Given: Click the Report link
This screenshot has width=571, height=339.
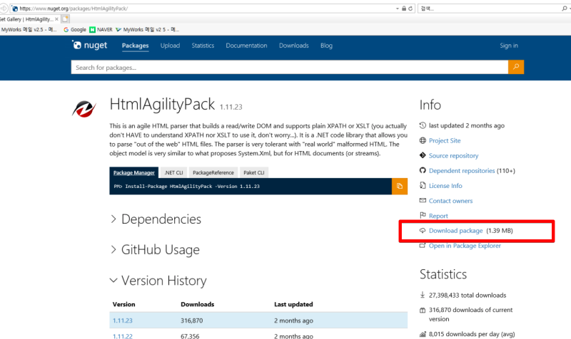Looking at the screenshot, I should (x=438, y=216).
